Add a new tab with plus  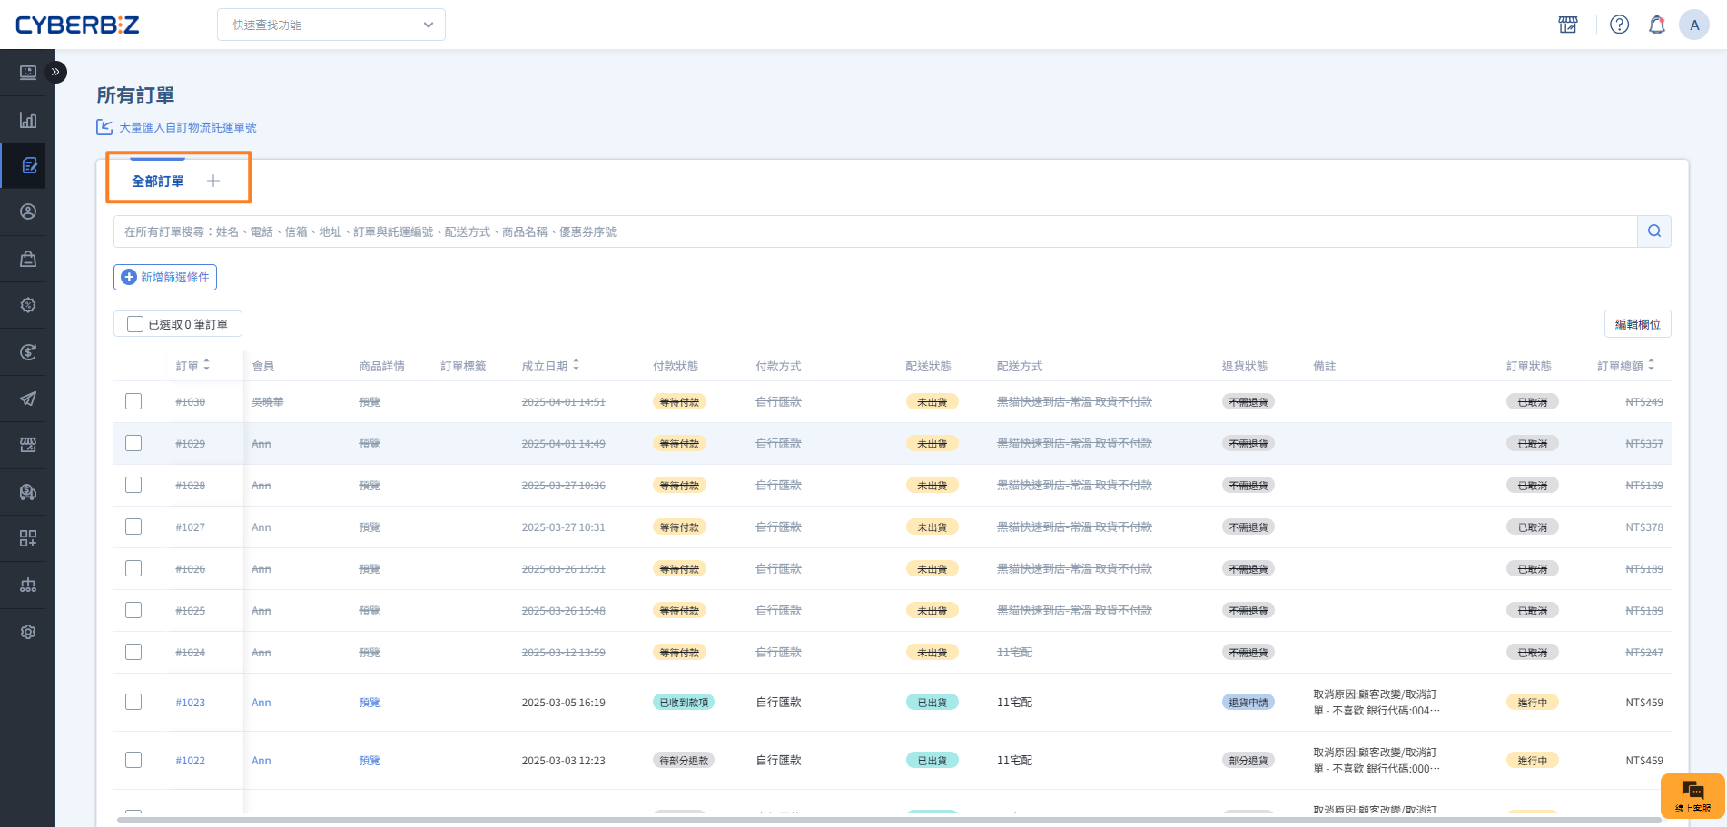(x=213, y=181)
